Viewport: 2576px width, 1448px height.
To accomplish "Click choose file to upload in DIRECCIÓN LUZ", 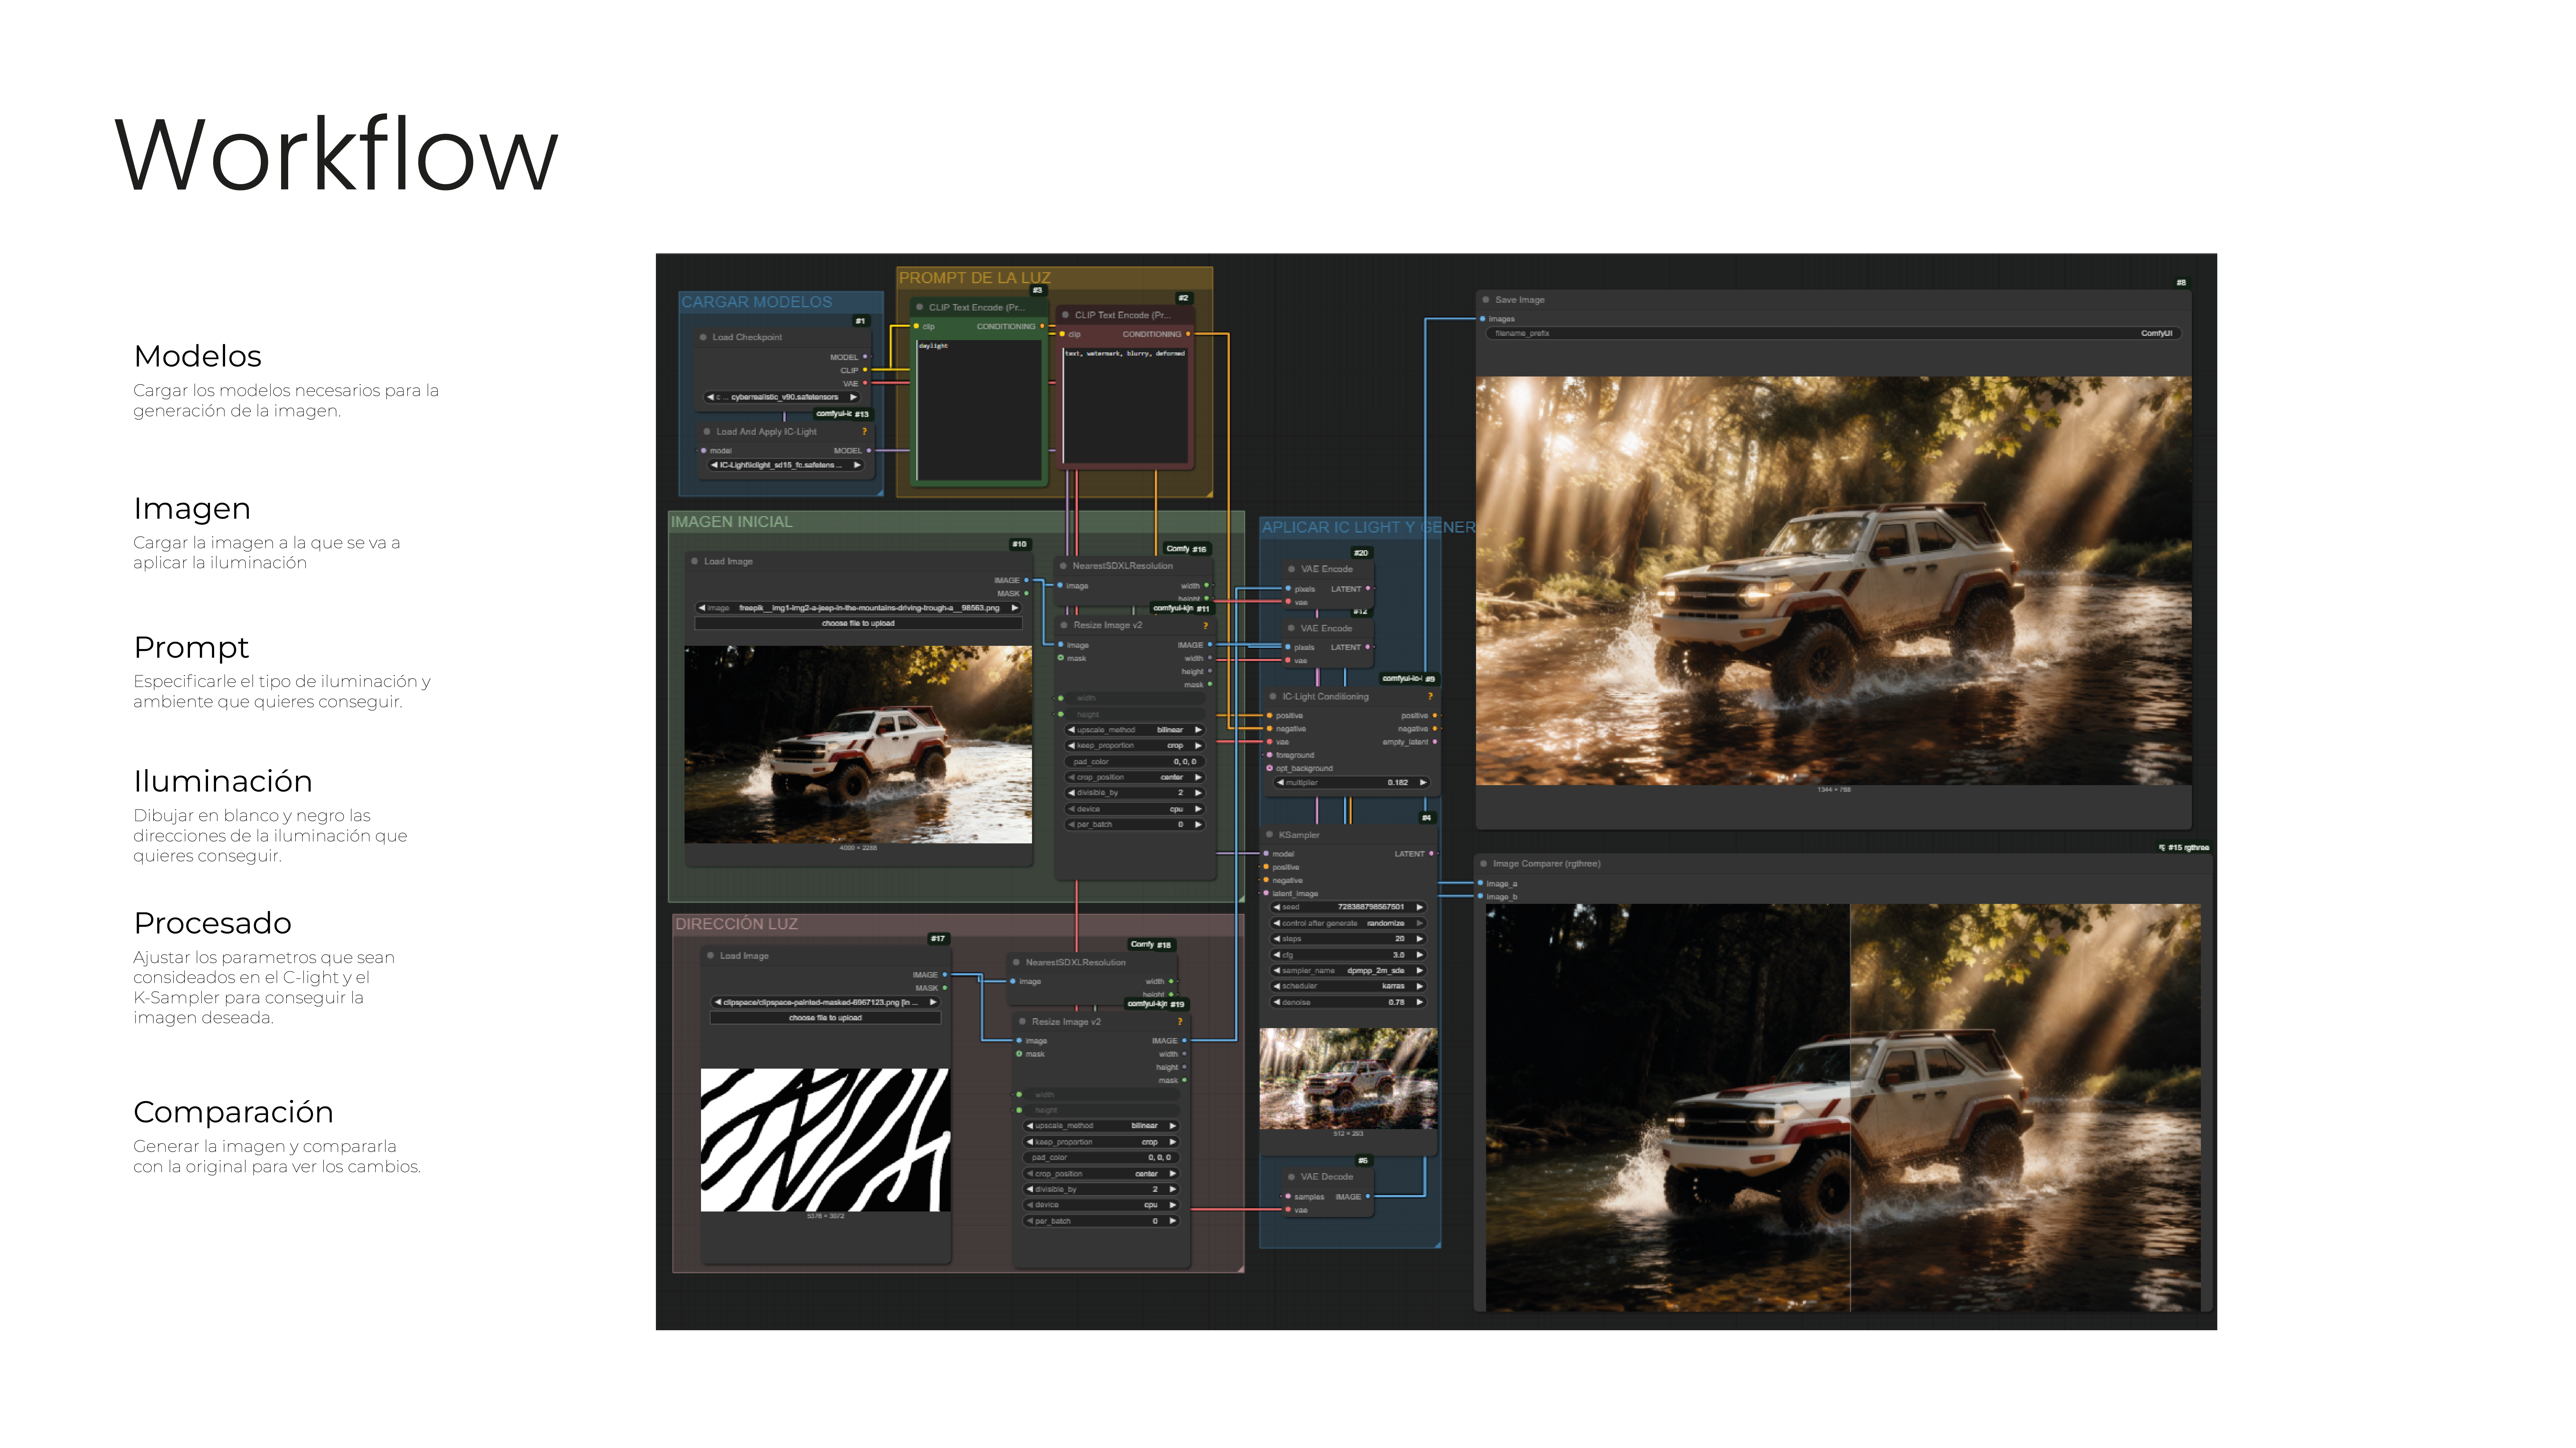I will click(x=825, y=1018).
